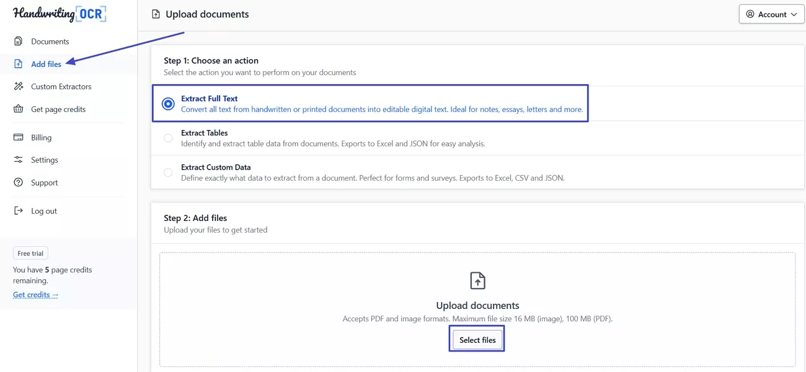The image size is (806, 372).
Task: Click the Billing card icon
Action: [x=19, y=137]
